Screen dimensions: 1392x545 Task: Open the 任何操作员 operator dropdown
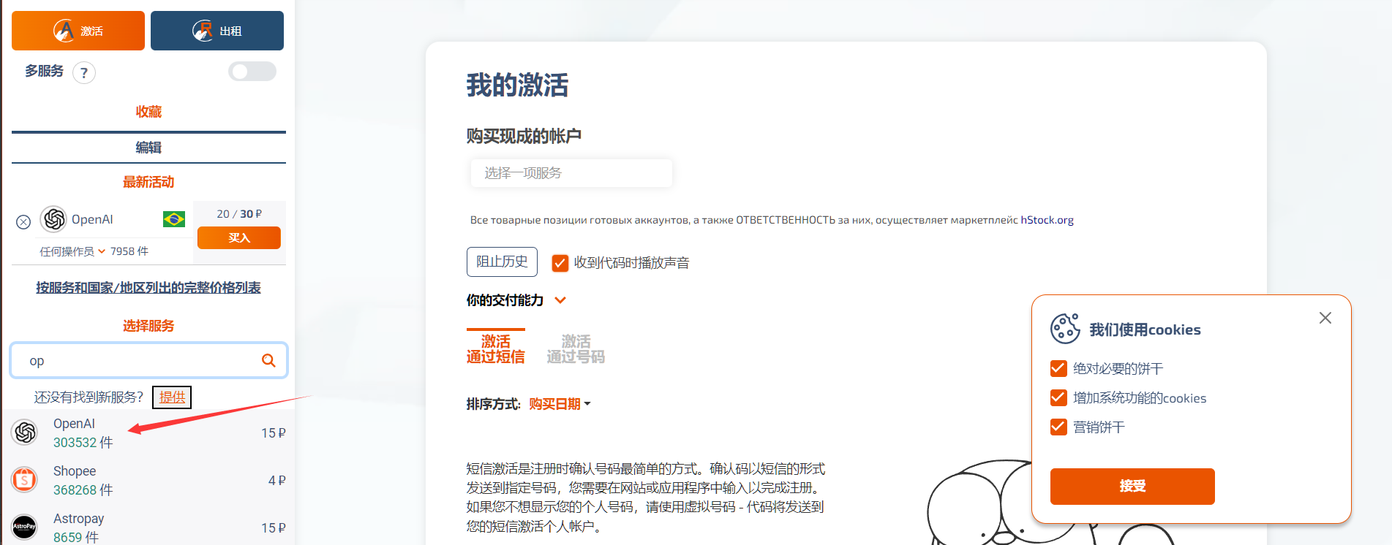tap(72, 251)
